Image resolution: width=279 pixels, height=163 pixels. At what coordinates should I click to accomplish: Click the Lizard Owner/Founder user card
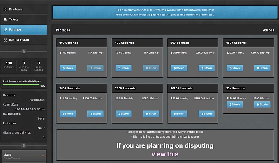click(24, 156)
